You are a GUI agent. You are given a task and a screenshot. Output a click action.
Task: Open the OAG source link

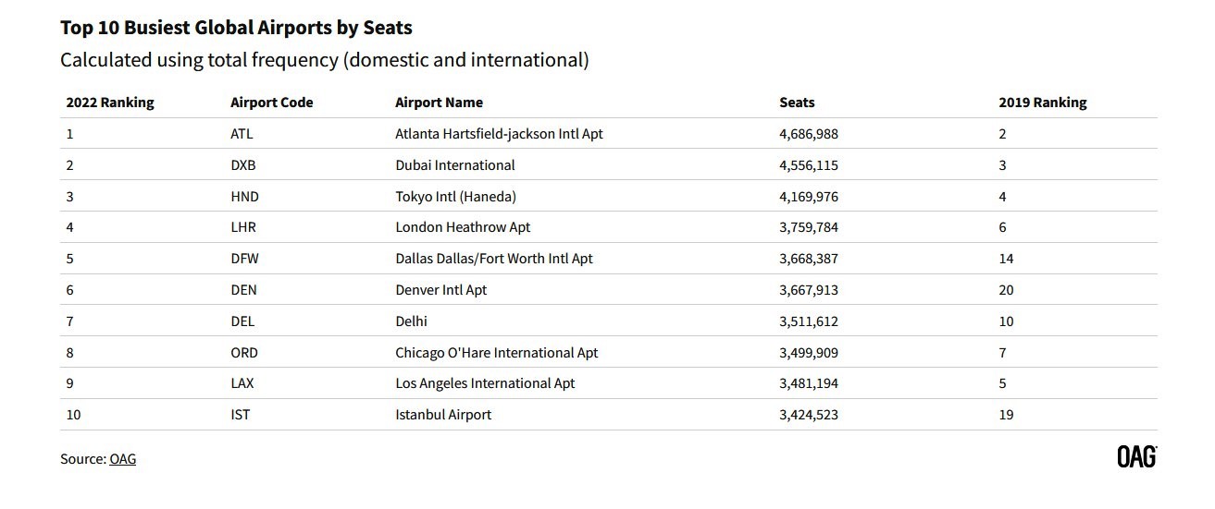pyautogui.click(x=122, y=459)
